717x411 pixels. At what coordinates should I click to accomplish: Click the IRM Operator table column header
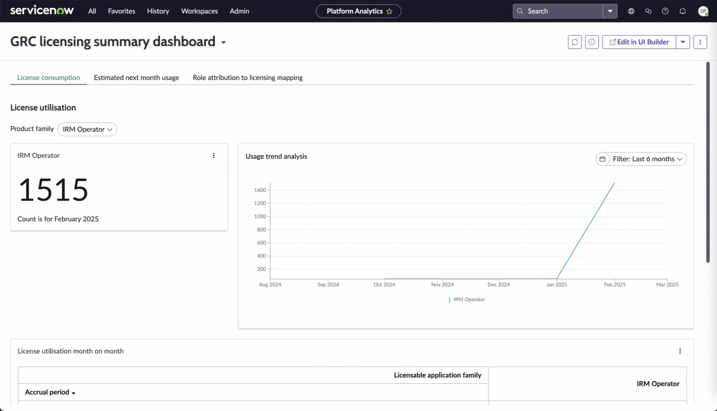[x=658, y=384]
